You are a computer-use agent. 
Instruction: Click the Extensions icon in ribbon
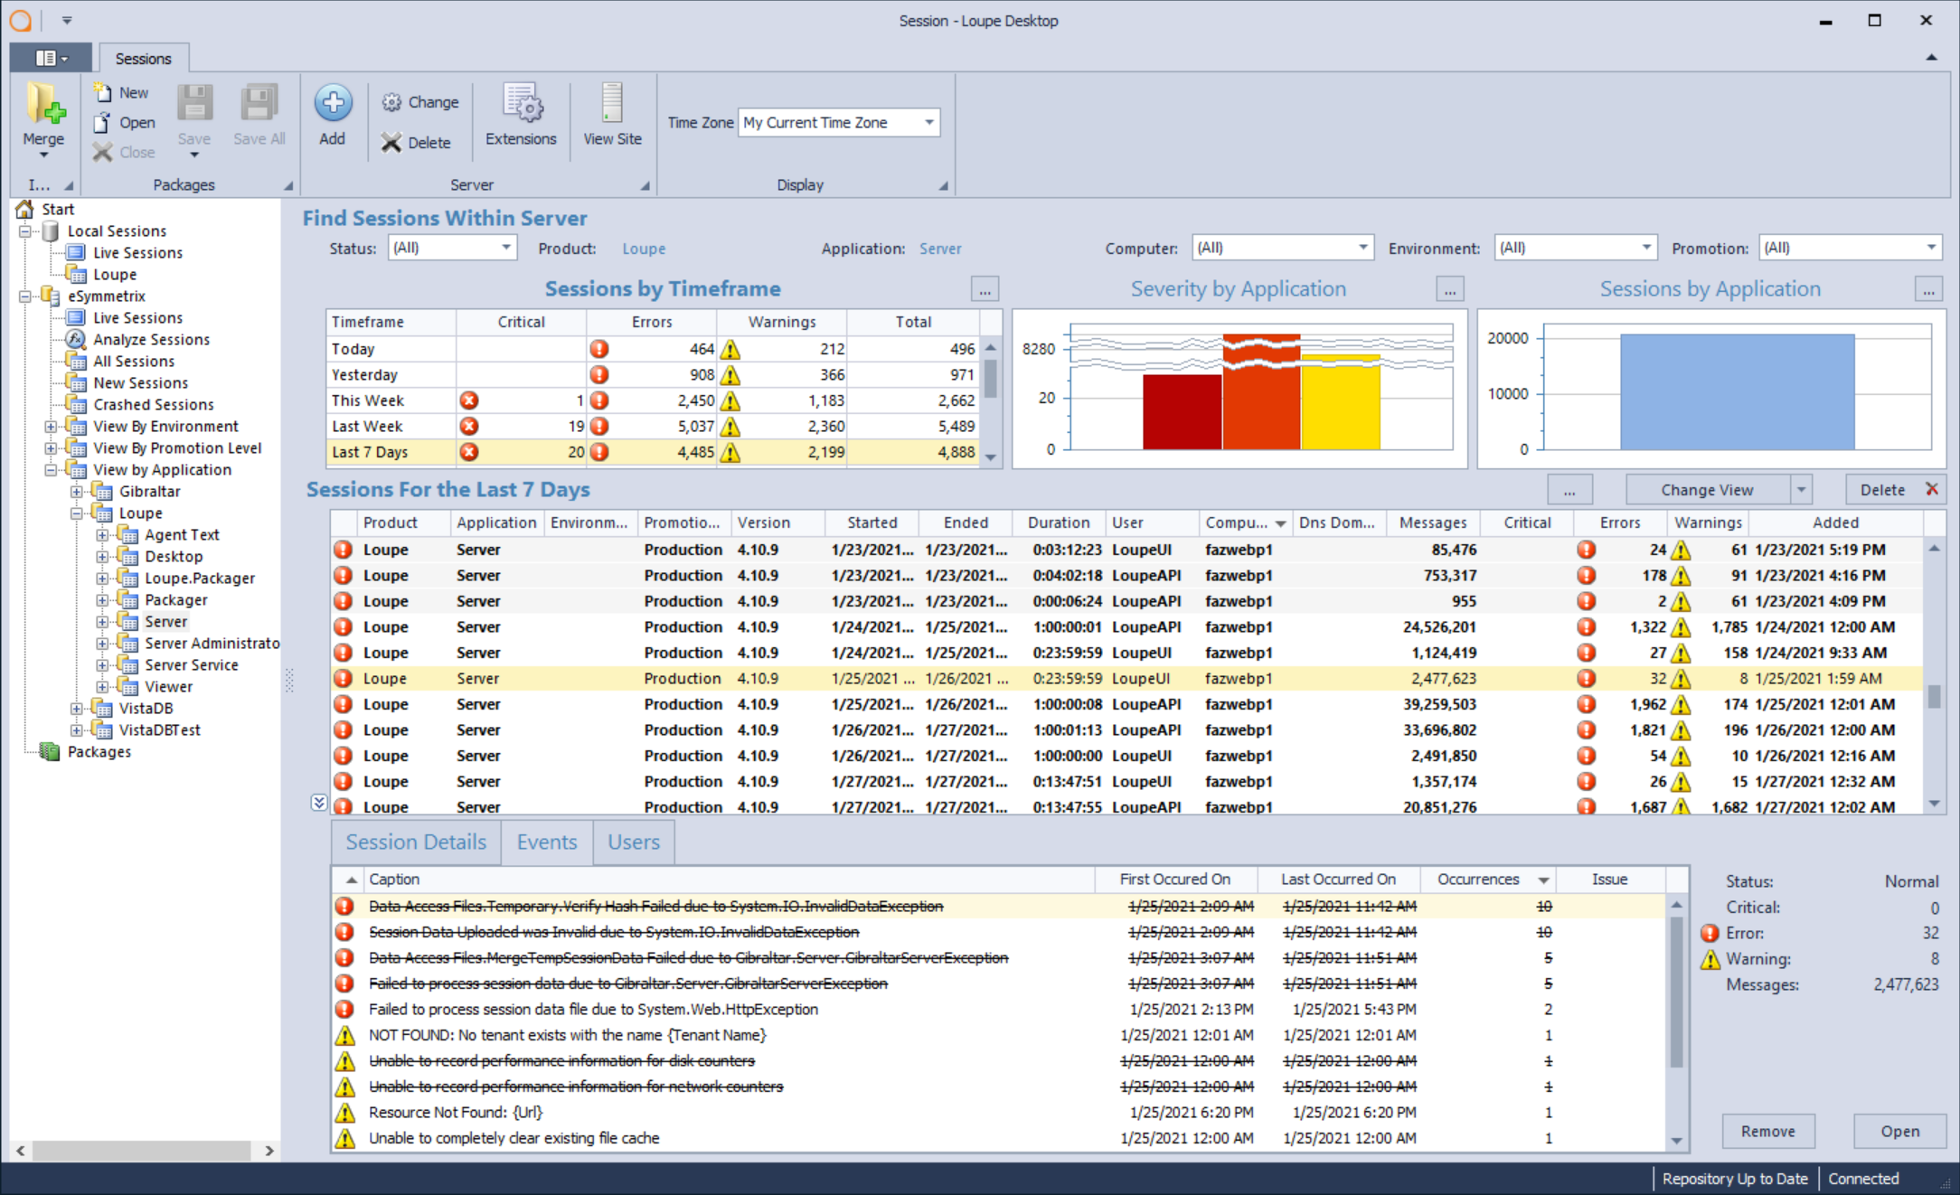[520, 122]
